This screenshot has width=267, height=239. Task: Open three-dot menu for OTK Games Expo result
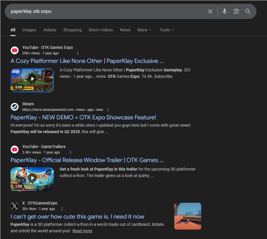click(x=78, y=53)
